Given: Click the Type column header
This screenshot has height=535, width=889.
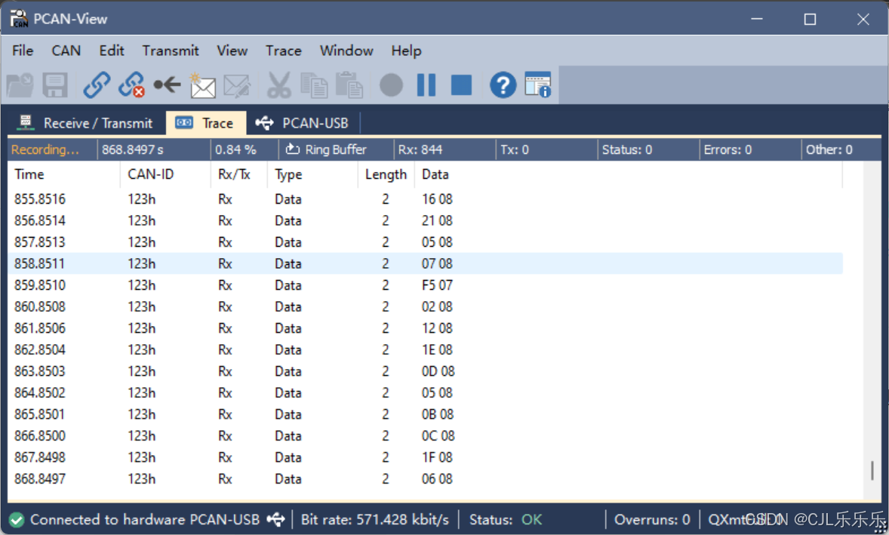Looking at the screenshot, I should [312, 174].
